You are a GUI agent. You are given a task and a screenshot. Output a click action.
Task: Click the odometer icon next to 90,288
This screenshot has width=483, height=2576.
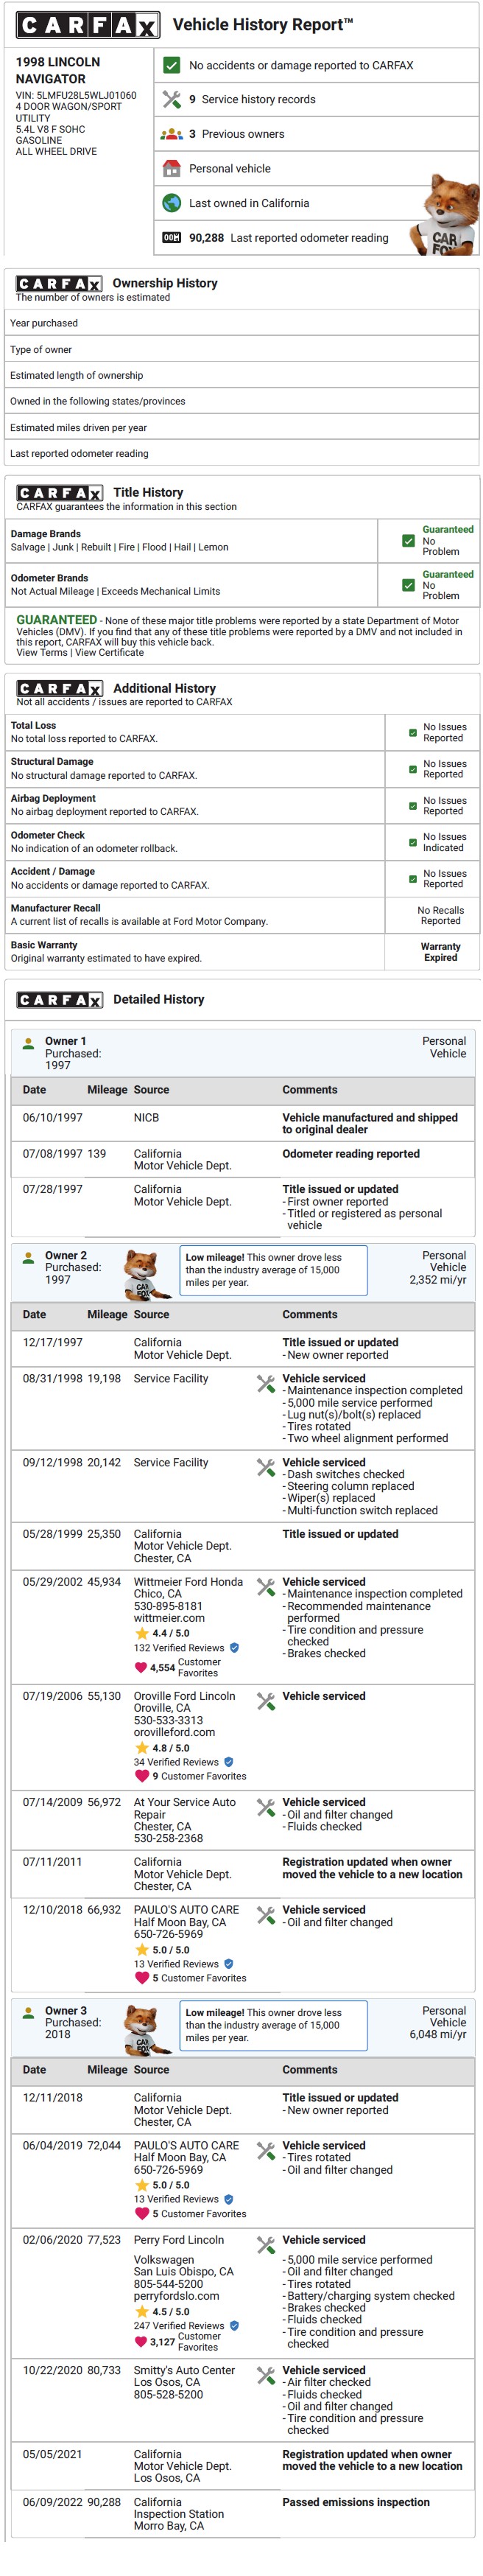pyautogui.click(x=171, y=237)
